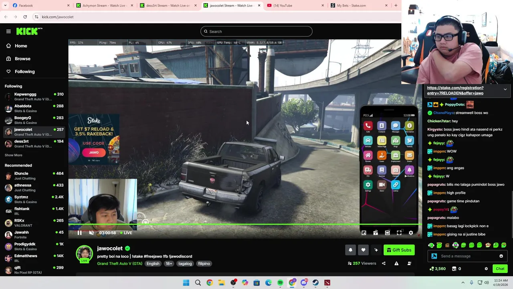Screen dimensions: 513x289
Task: Open Abatdota channel from Following
Action: point(34,108)
